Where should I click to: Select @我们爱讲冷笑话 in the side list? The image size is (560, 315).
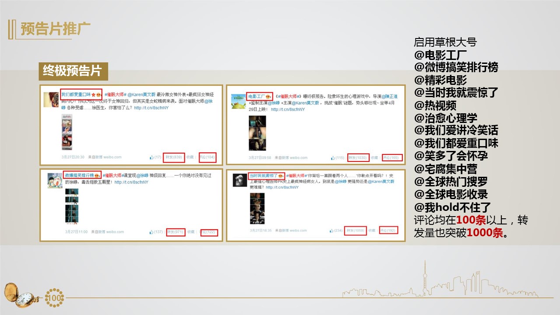[456, 131]
